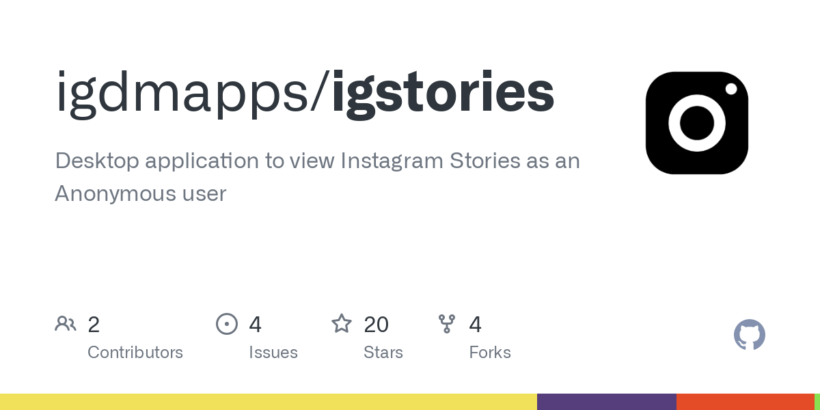Click the repository description text
Image resolution: width=820 pixels, height=410 pixels.
click(318, 178)
